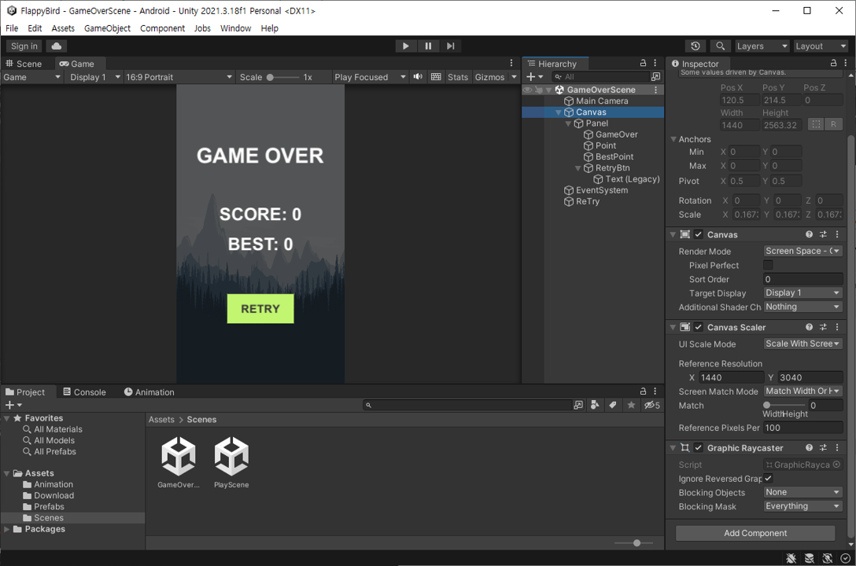856x566 pixels.
Task: Open the Component menu
Action: [162, 28]
